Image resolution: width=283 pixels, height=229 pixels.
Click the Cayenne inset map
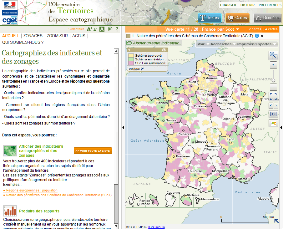(170, 200)
